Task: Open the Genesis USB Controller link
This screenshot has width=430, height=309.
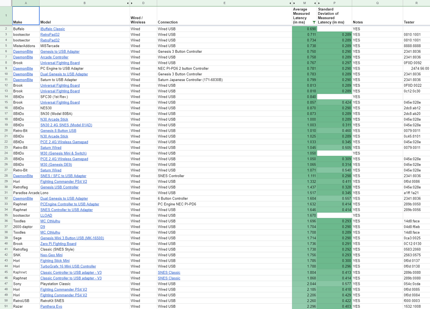Action: point(59,187)
